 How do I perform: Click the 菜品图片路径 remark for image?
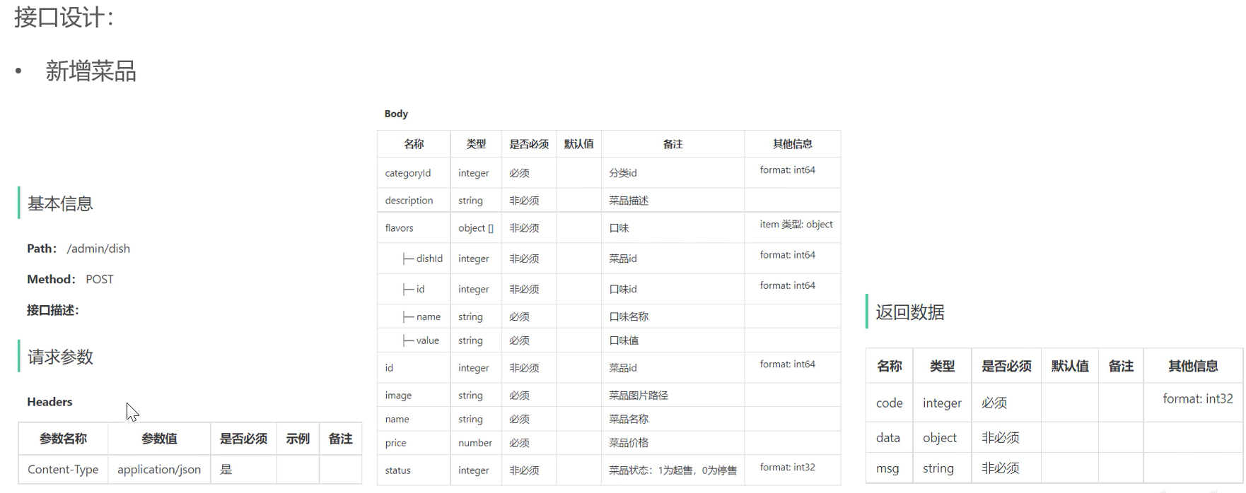639,396
